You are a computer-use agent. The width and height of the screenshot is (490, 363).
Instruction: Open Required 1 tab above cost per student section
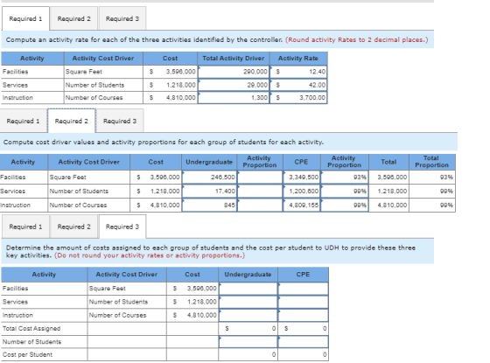[x=25, y=227]
